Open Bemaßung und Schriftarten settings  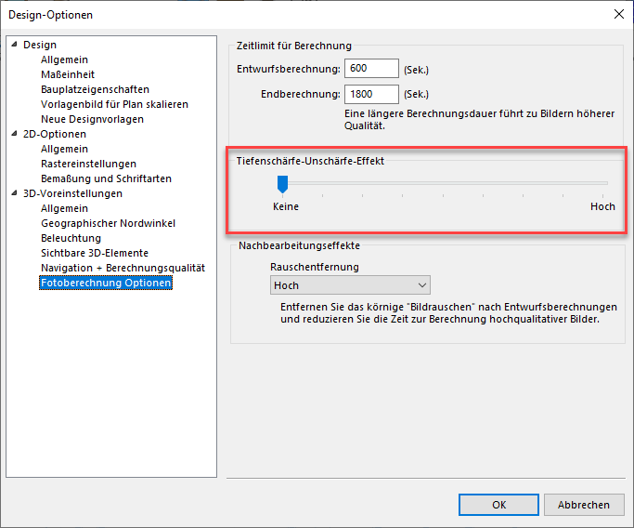[x=106, y=178]
